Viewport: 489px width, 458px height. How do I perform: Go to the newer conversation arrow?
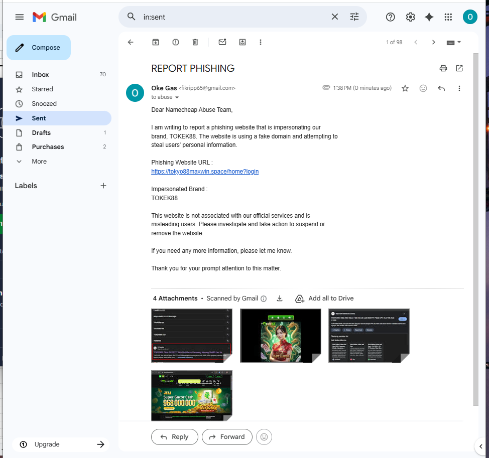coord(416,42)
